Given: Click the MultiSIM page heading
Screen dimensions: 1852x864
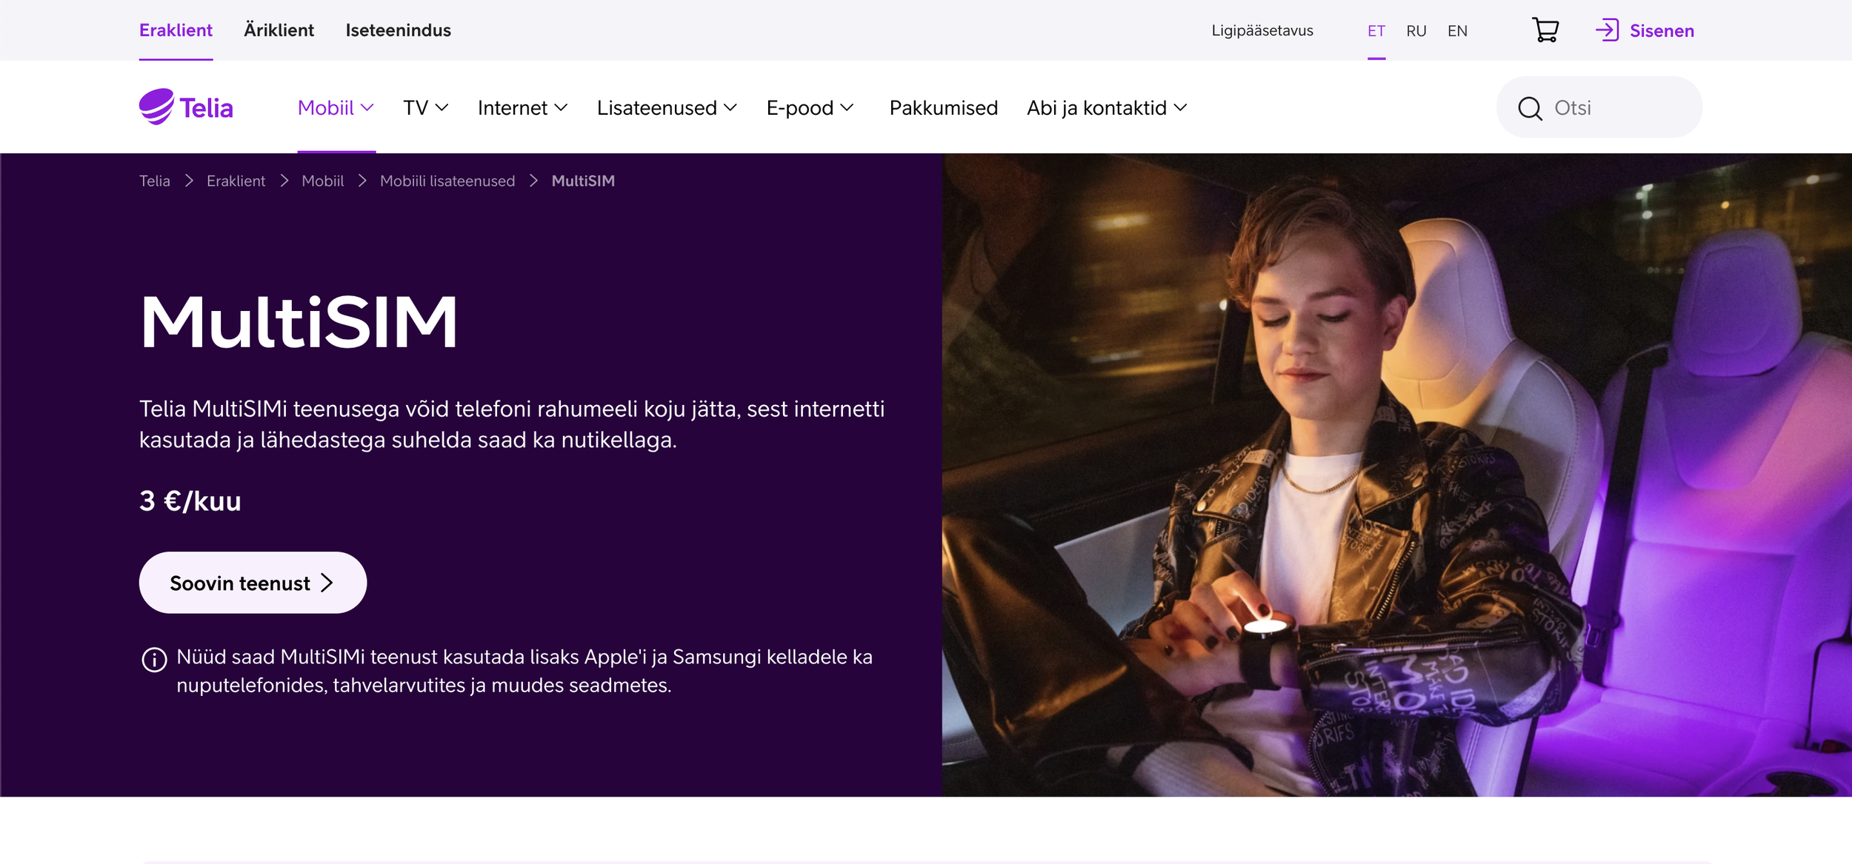Looking at the screenshot, I should click(298, 322).
